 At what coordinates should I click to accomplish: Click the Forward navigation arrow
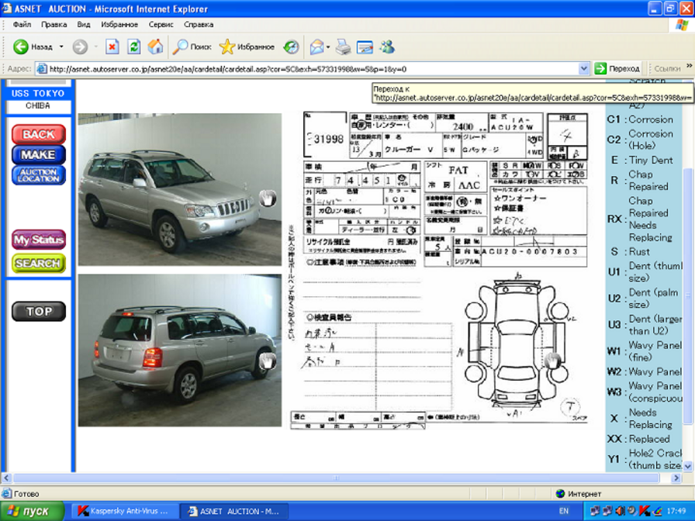coord(80,47)
